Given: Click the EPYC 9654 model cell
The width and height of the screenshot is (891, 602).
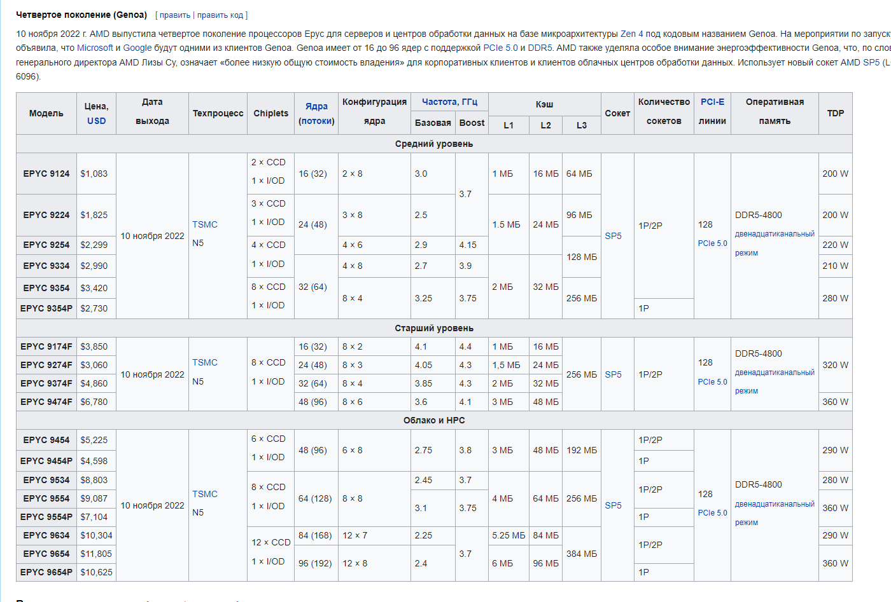Looking at the screenshot, I should 46,554.
